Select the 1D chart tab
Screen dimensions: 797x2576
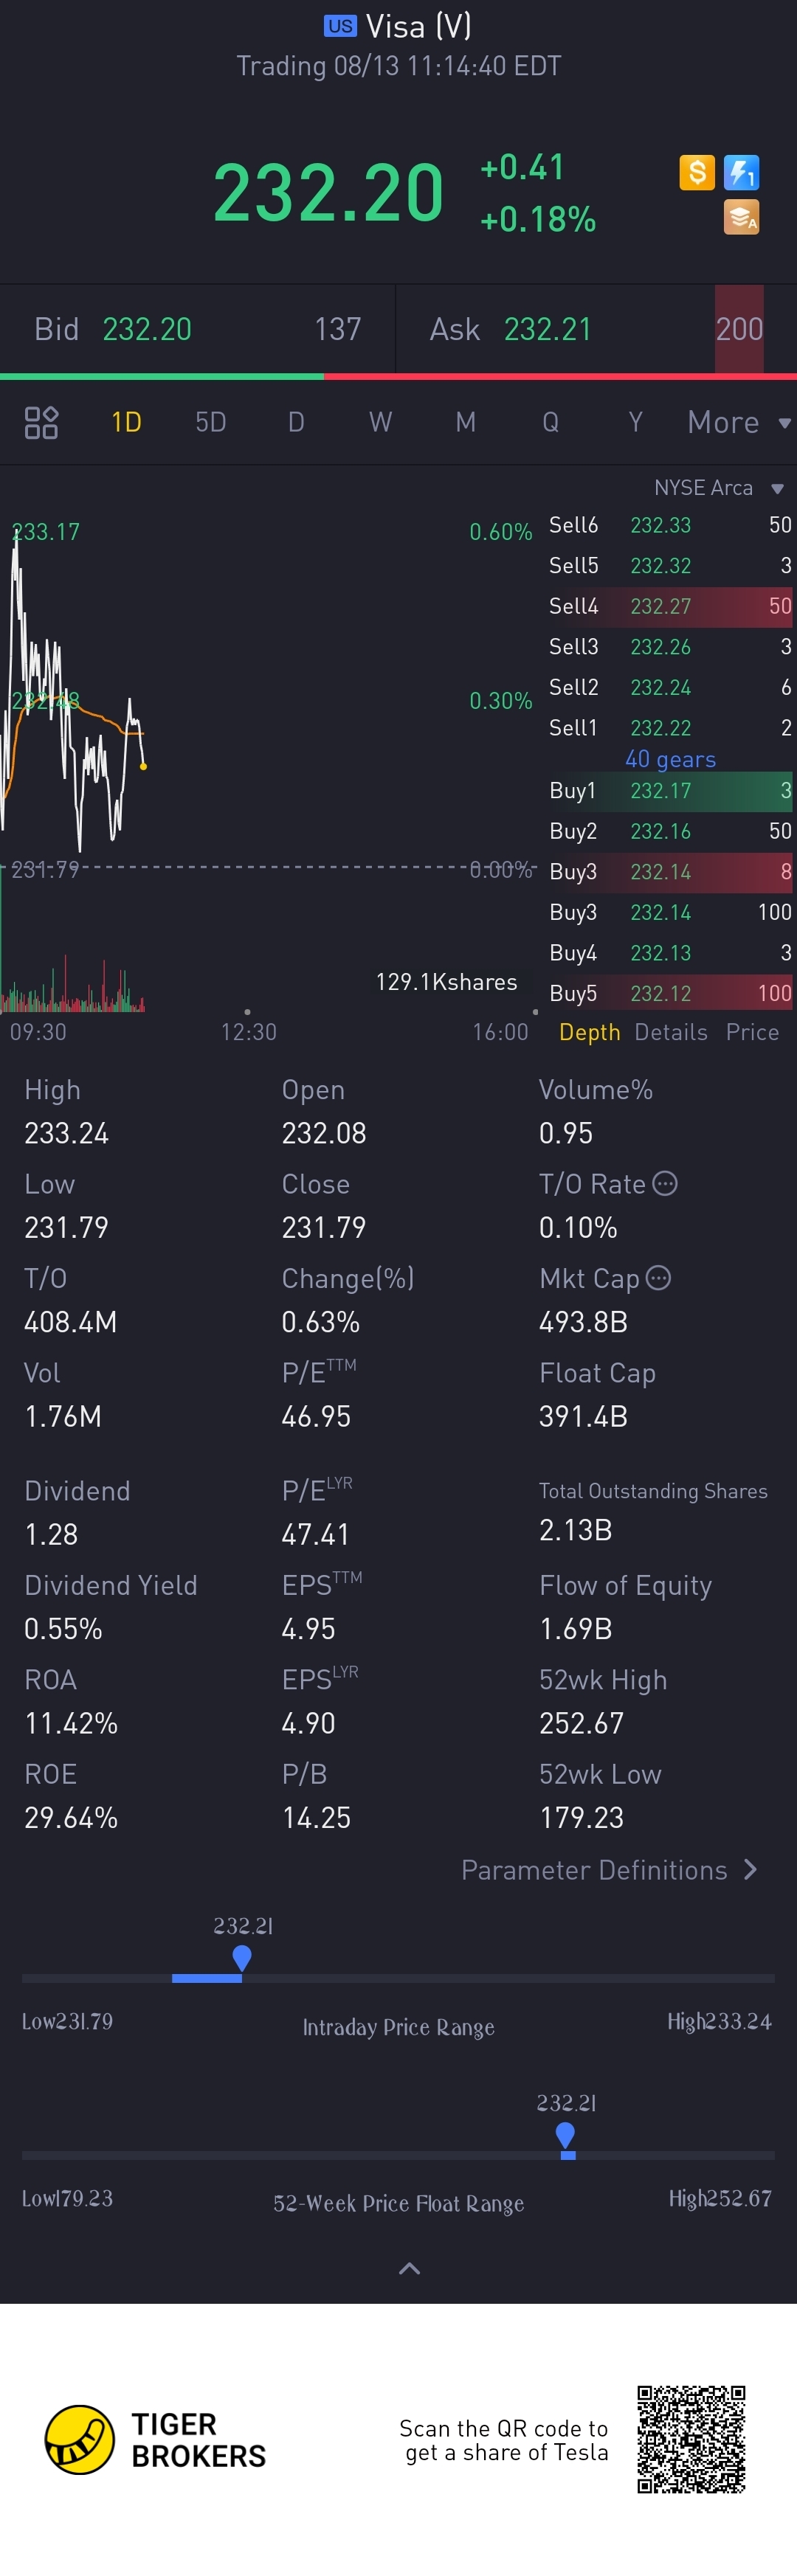click(x=126, y=422)
